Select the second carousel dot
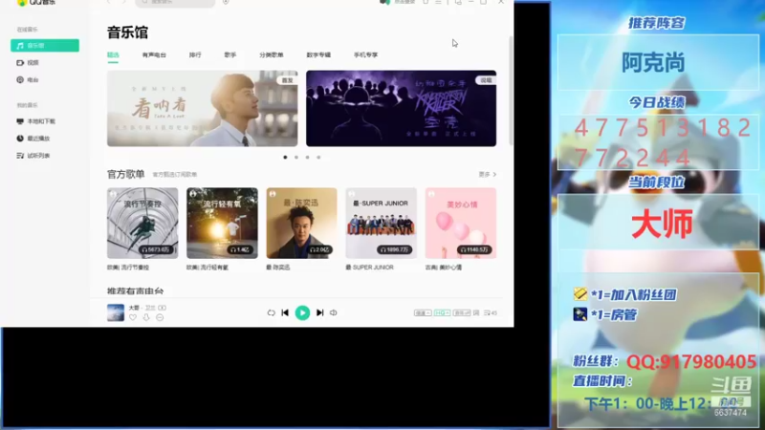This screenshot has height=430, width=765. point(296,158)
